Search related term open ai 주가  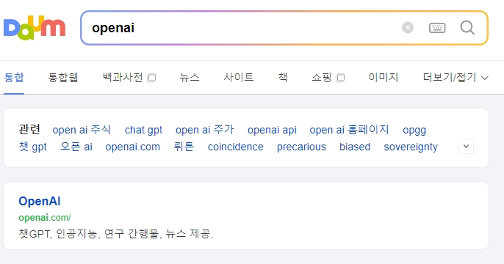pyautogui.click(x=205, y=130)
